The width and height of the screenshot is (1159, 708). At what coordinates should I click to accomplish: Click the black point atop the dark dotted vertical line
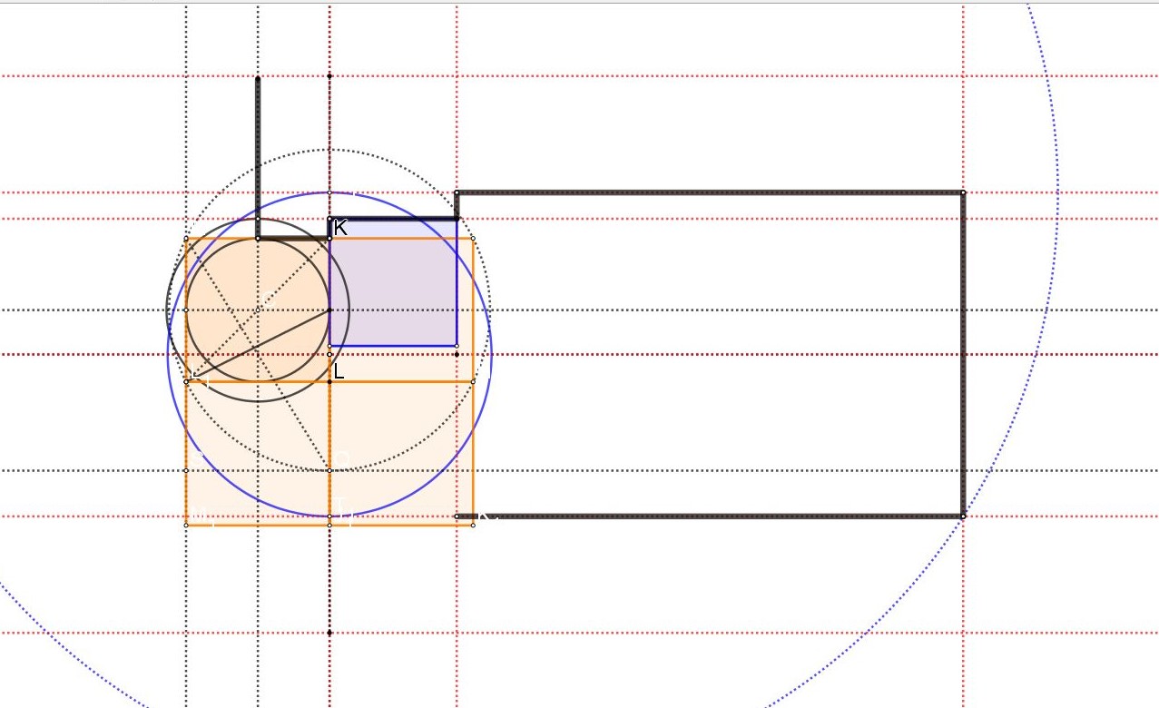tap(329, 76)
